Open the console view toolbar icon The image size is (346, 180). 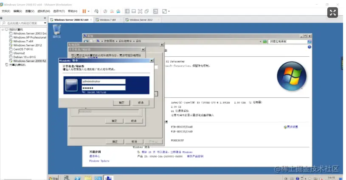[155, 11]
